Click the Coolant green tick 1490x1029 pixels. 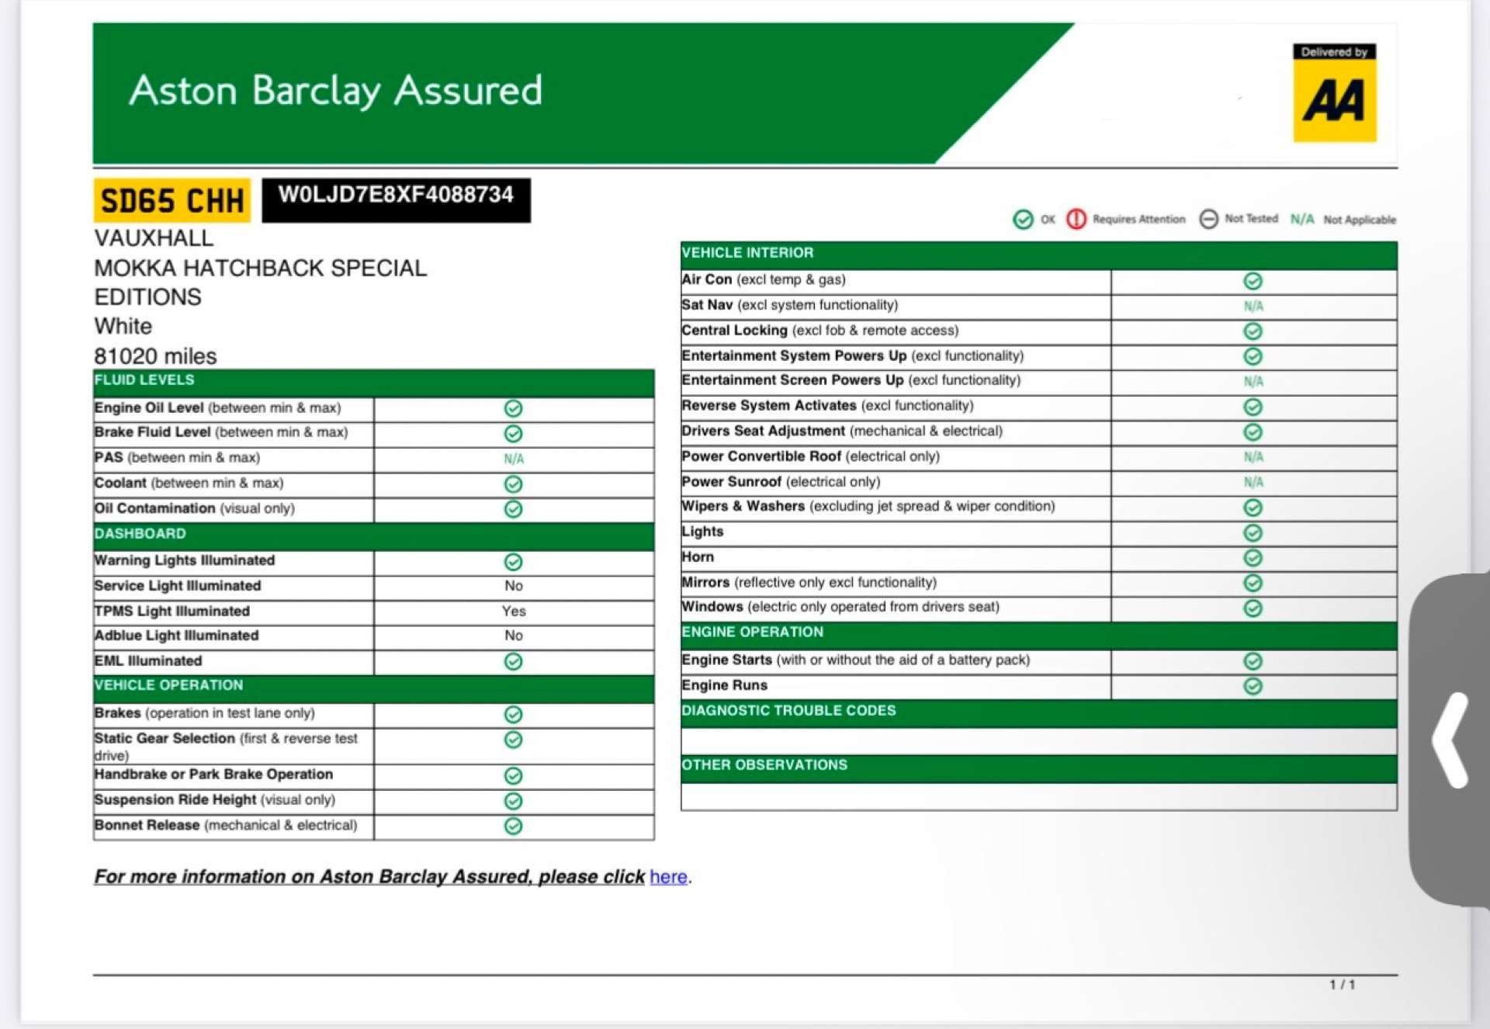tap(513, 484)
